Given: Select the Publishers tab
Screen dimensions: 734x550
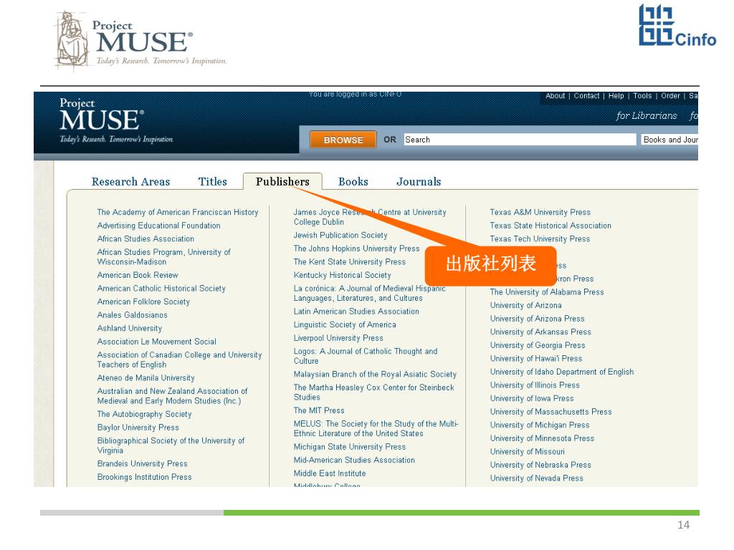Looking at the screenshot, I should click(x=282, y=181).
